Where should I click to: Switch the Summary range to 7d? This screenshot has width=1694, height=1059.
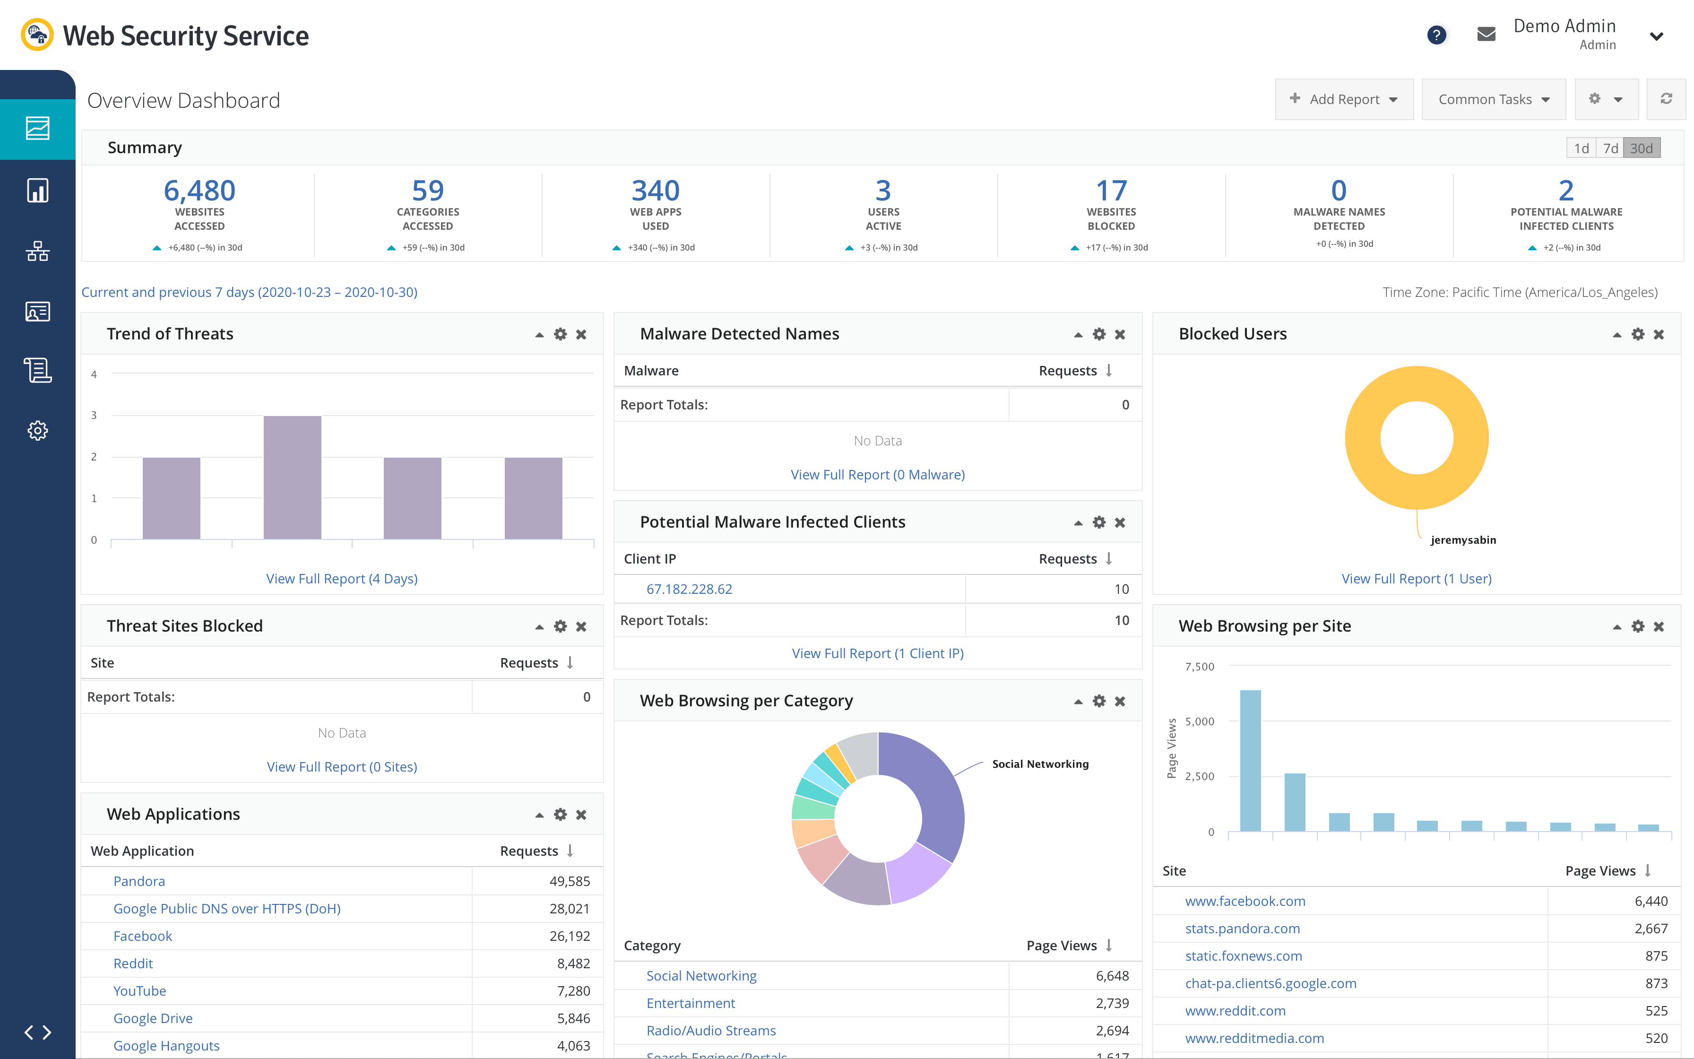tap(1611, 148)
